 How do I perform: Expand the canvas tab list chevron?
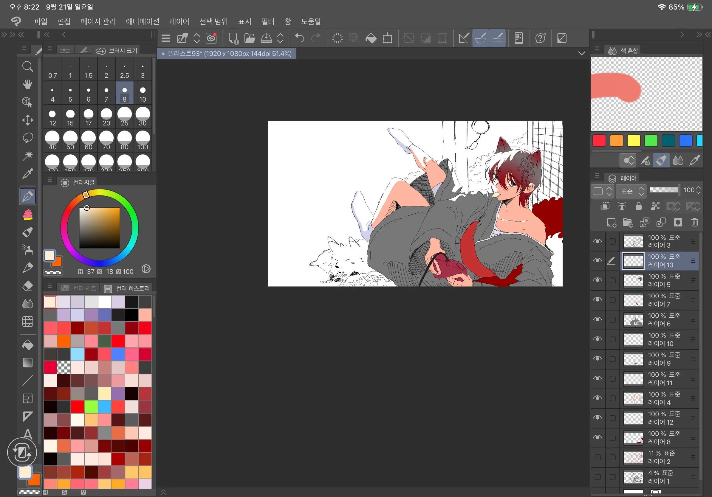[581, 54]
